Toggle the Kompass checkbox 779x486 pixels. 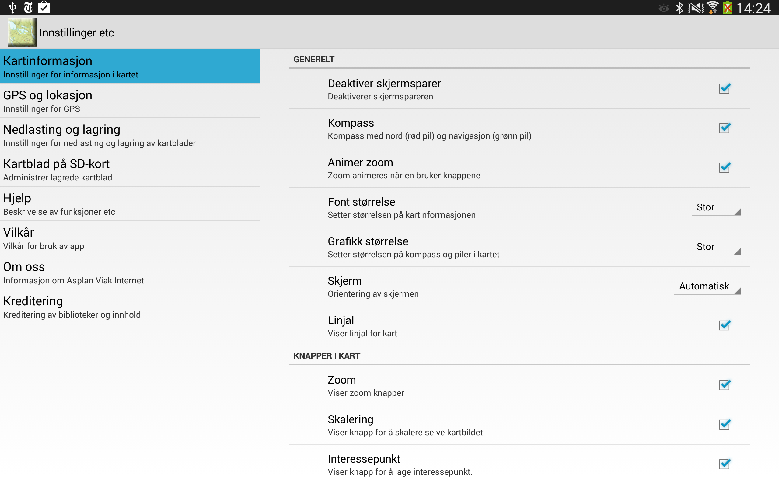tap(724, 128)
